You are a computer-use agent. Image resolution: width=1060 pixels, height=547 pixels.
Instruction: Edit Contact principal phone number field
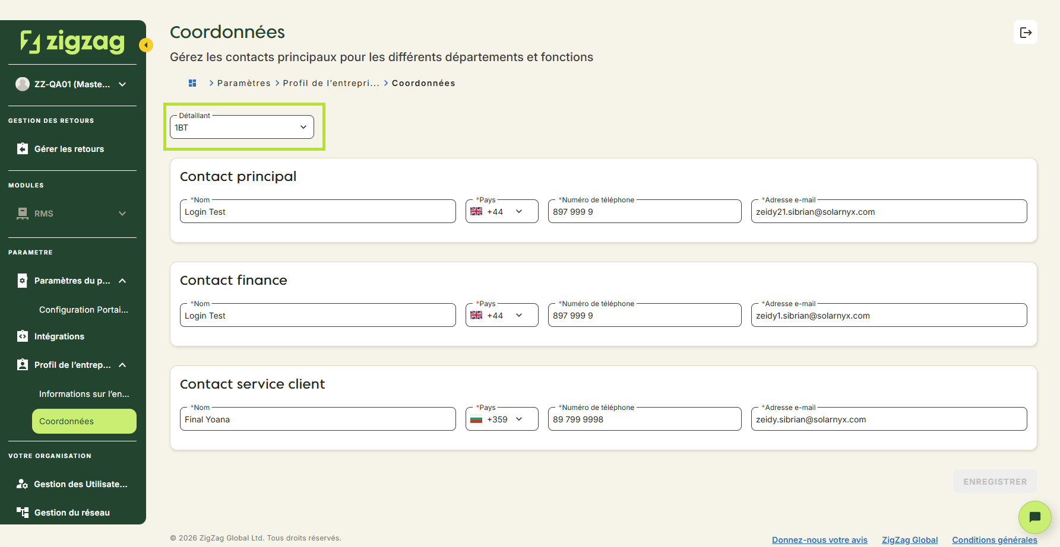click(x=645, y=211)
